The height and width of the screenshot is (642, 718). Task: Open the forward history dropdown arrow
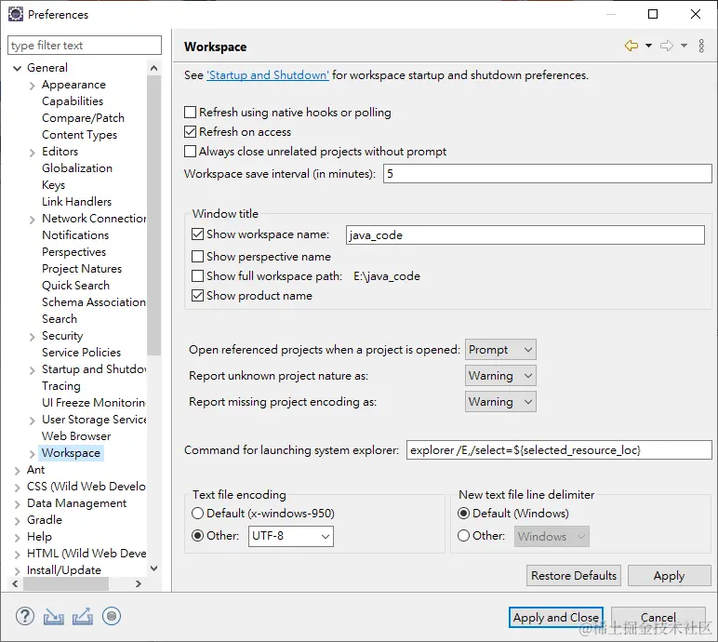684,46
